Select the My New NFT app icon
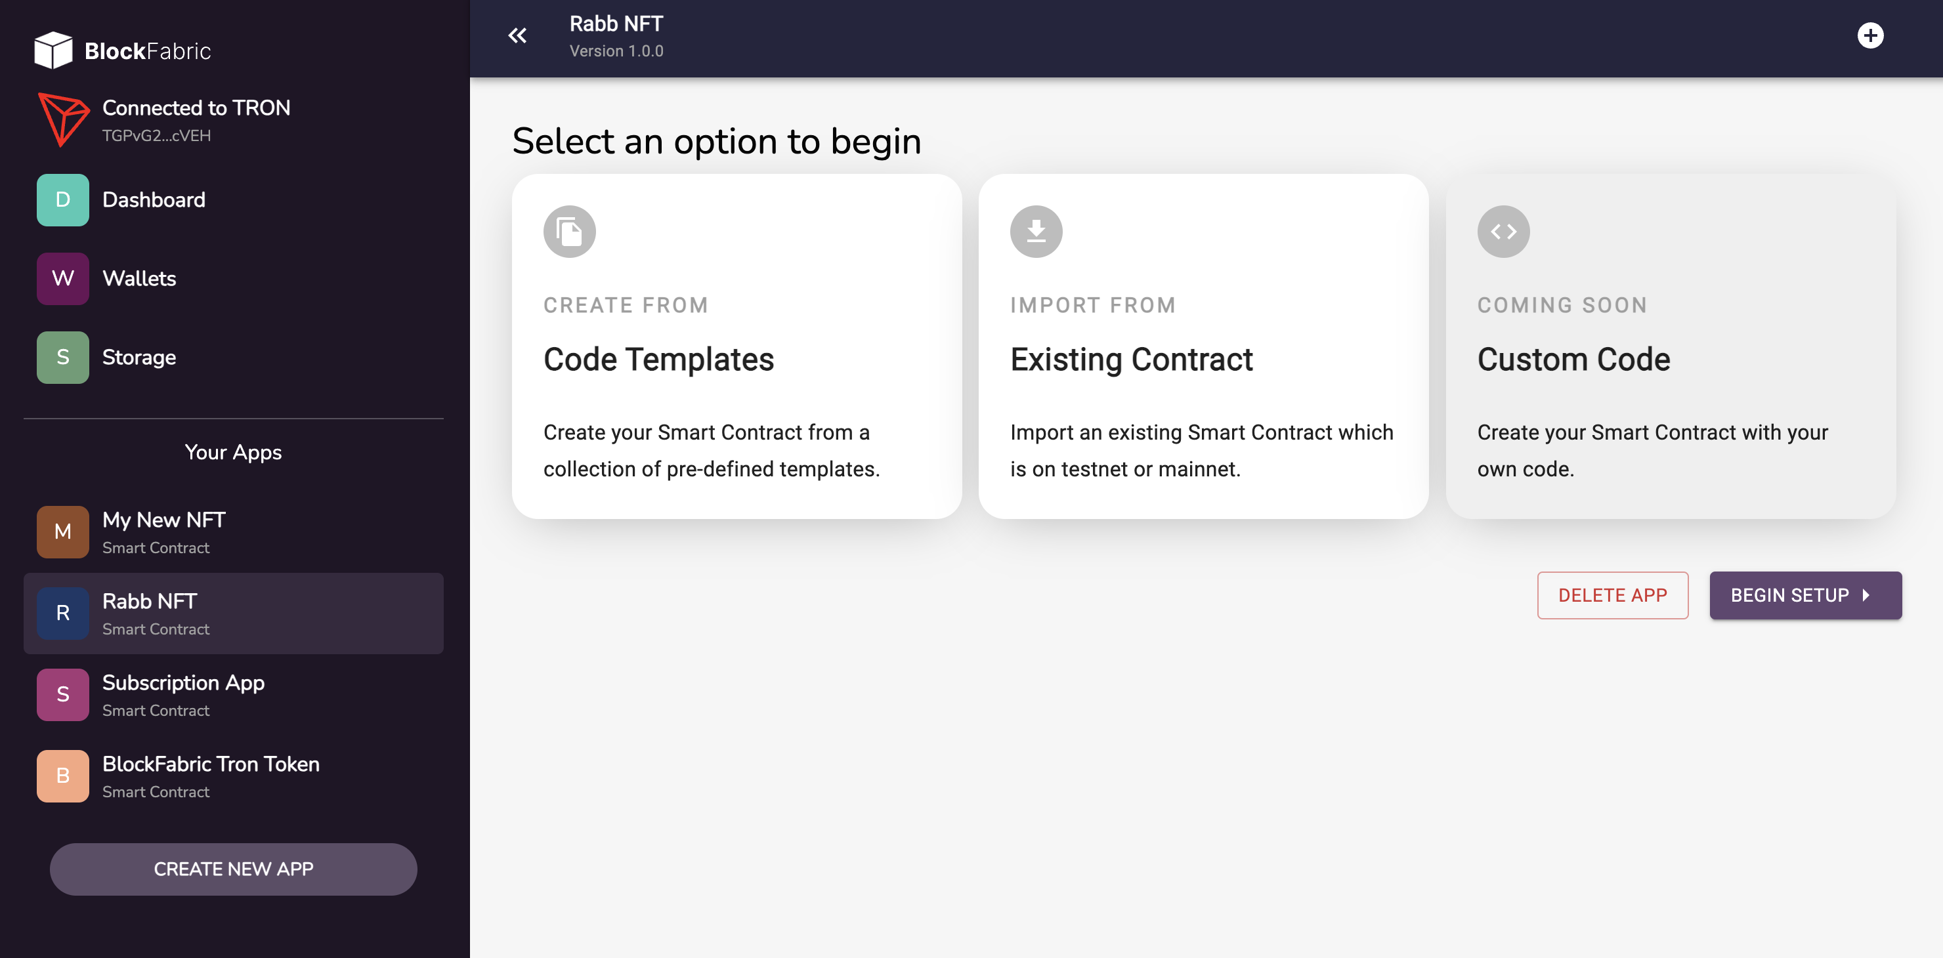Screen dimensions: 1943x958 click(x=62, y=531)
